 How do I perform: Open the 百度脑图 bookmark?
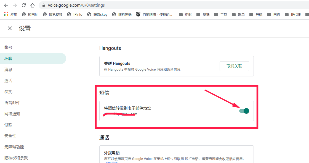click(154, 14)
